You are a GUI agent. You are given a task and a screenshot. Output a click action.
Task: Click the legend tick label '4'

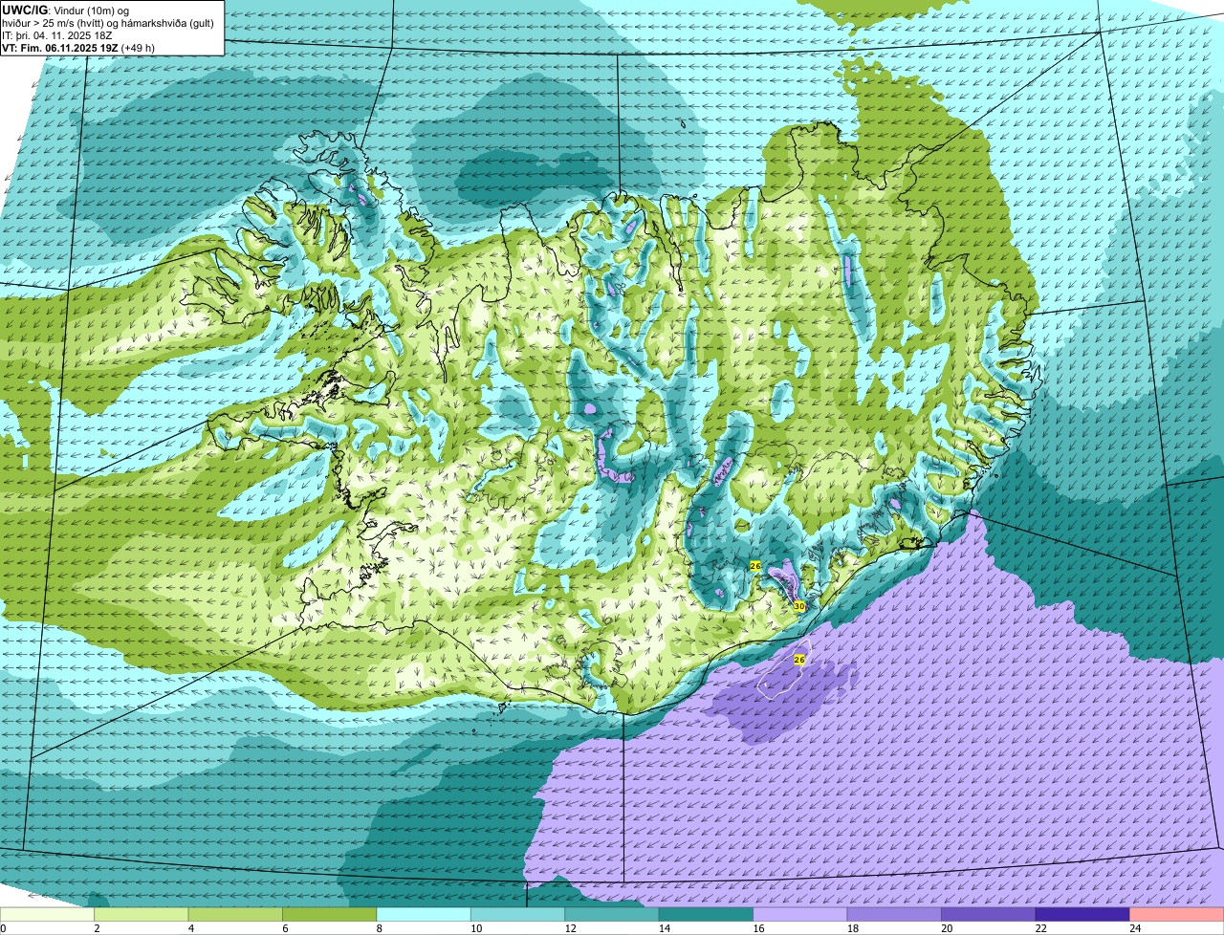click(x=190, y=928)
